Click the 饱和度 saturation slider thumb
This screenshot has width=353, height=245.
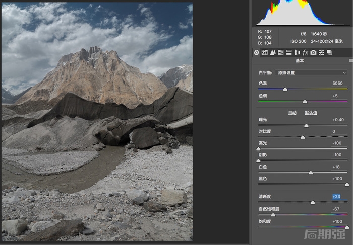(347, 227)
